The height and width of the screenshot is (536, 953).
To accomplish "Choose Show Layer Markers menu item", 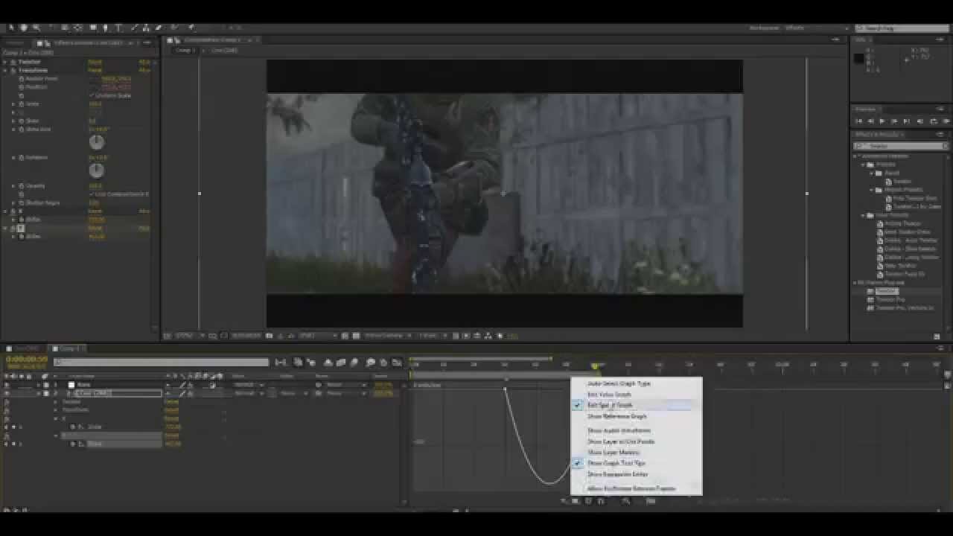I will click(x=613, y=453).
